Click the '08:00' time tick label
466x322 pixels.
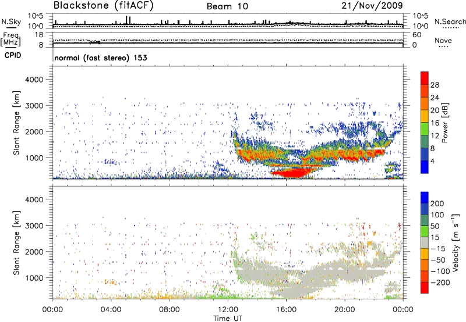170,310
